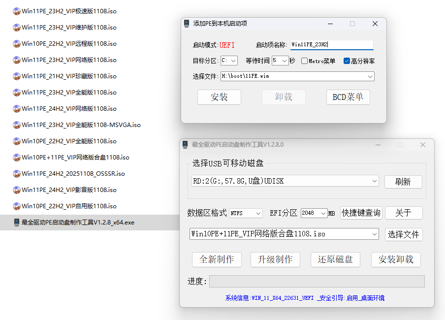Open the BCD菜单 button
This screenshot has height=320, width=445.
pos(348,97)
